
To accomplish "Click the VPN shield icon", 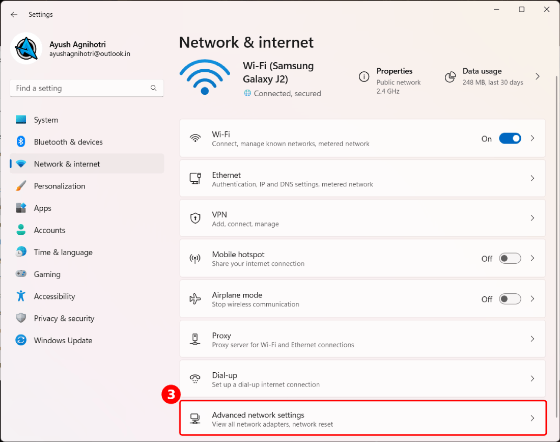I will tap(195, 218).
